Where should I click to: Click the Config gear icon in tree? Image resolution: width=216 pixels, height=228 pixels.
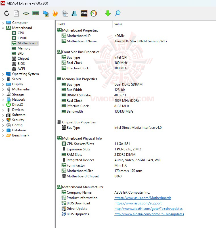[x=9, y=125]
